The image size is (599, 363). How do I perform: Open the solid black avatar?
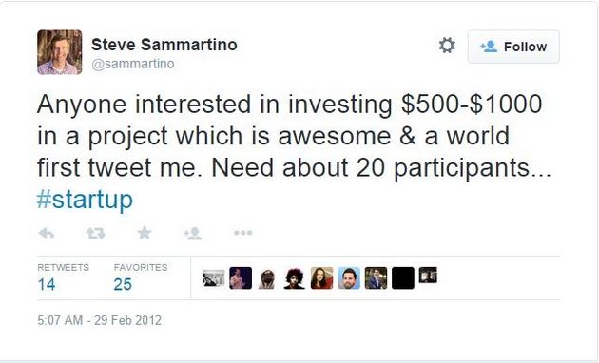pyautogui.click(x=402, y=278)
